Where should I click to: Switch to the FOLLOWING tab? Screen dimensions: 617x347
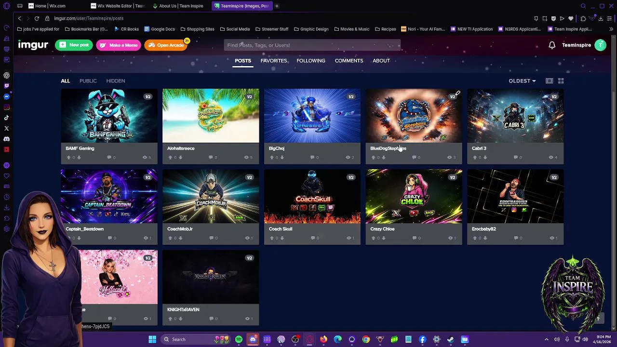pyautogui.click(x=311, y=61)
